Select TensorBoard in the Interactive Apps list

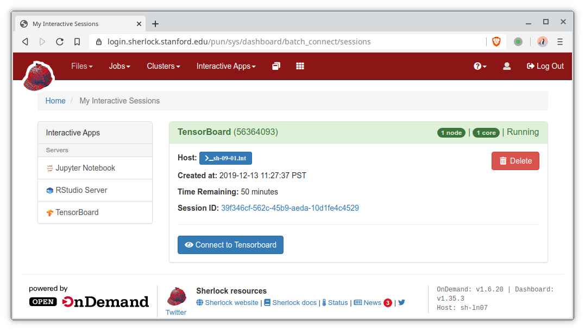coord(95,212)
